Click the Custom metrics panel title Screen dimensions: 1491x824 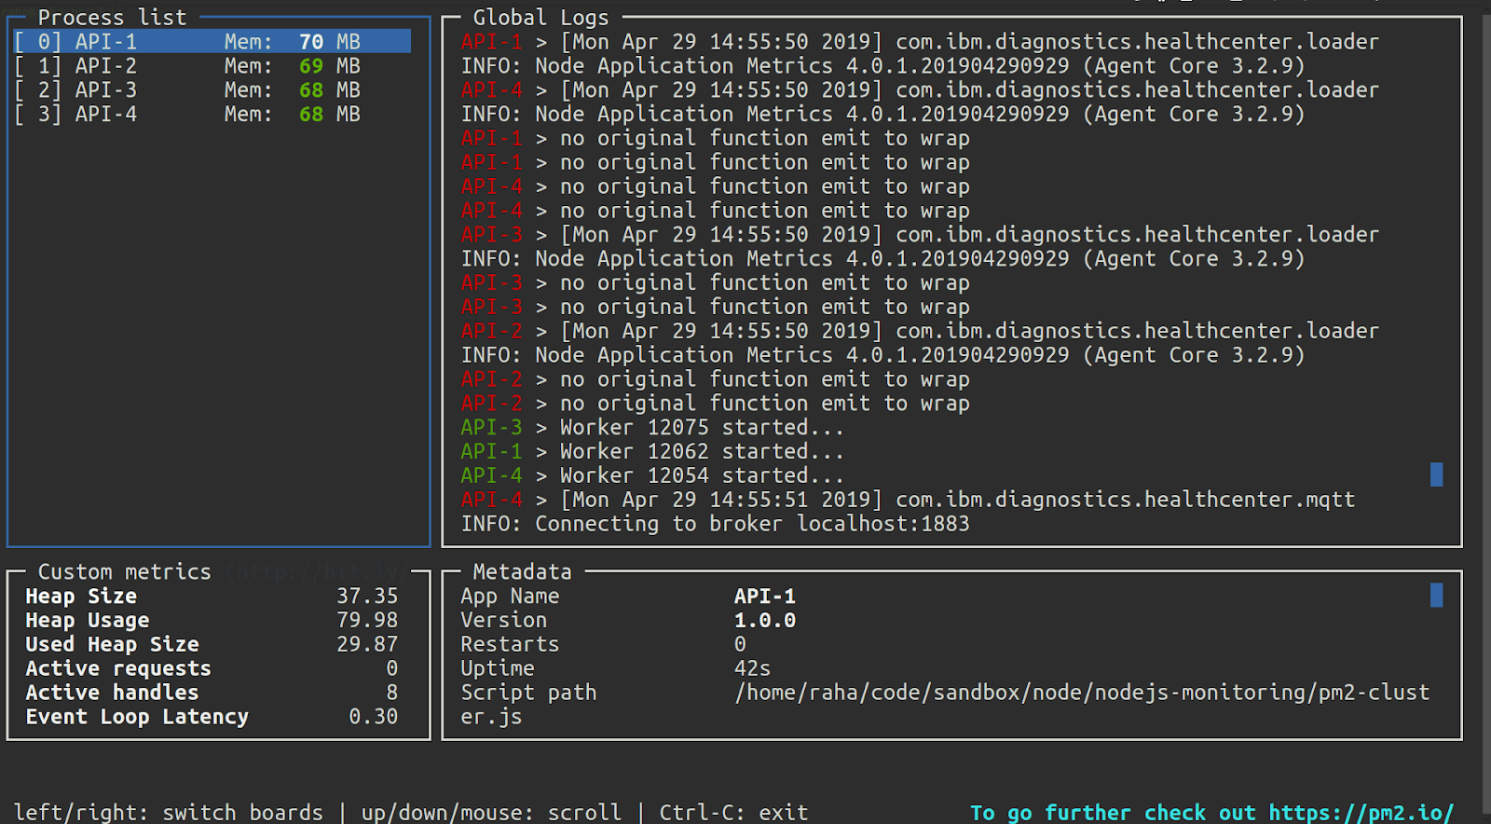[x=124, y=572]
